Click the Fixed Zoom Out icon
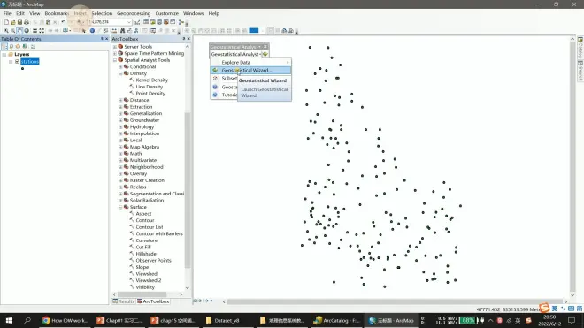Image resolution: width=584 pixels, height=328 pixels. [42, 31]
